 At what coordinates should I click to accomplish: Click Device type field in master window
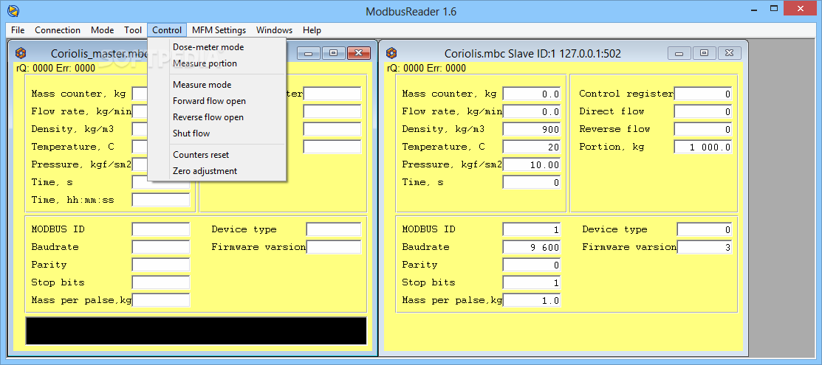coord(334,229)
